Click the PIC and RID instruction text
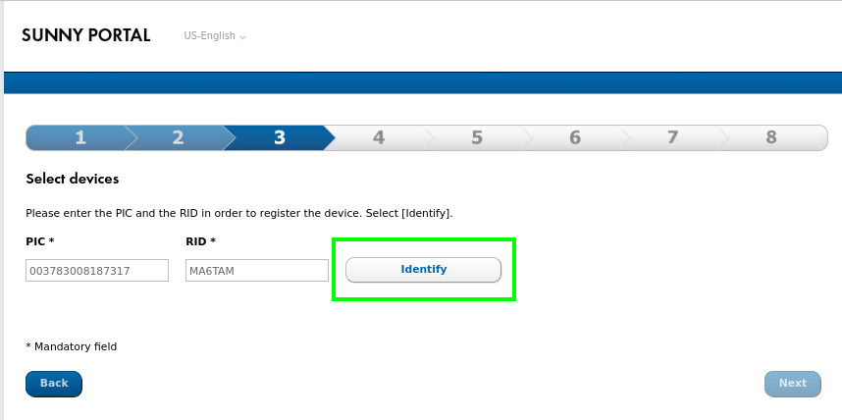Screen dimensions: 842x420 (x=238, y=213)
